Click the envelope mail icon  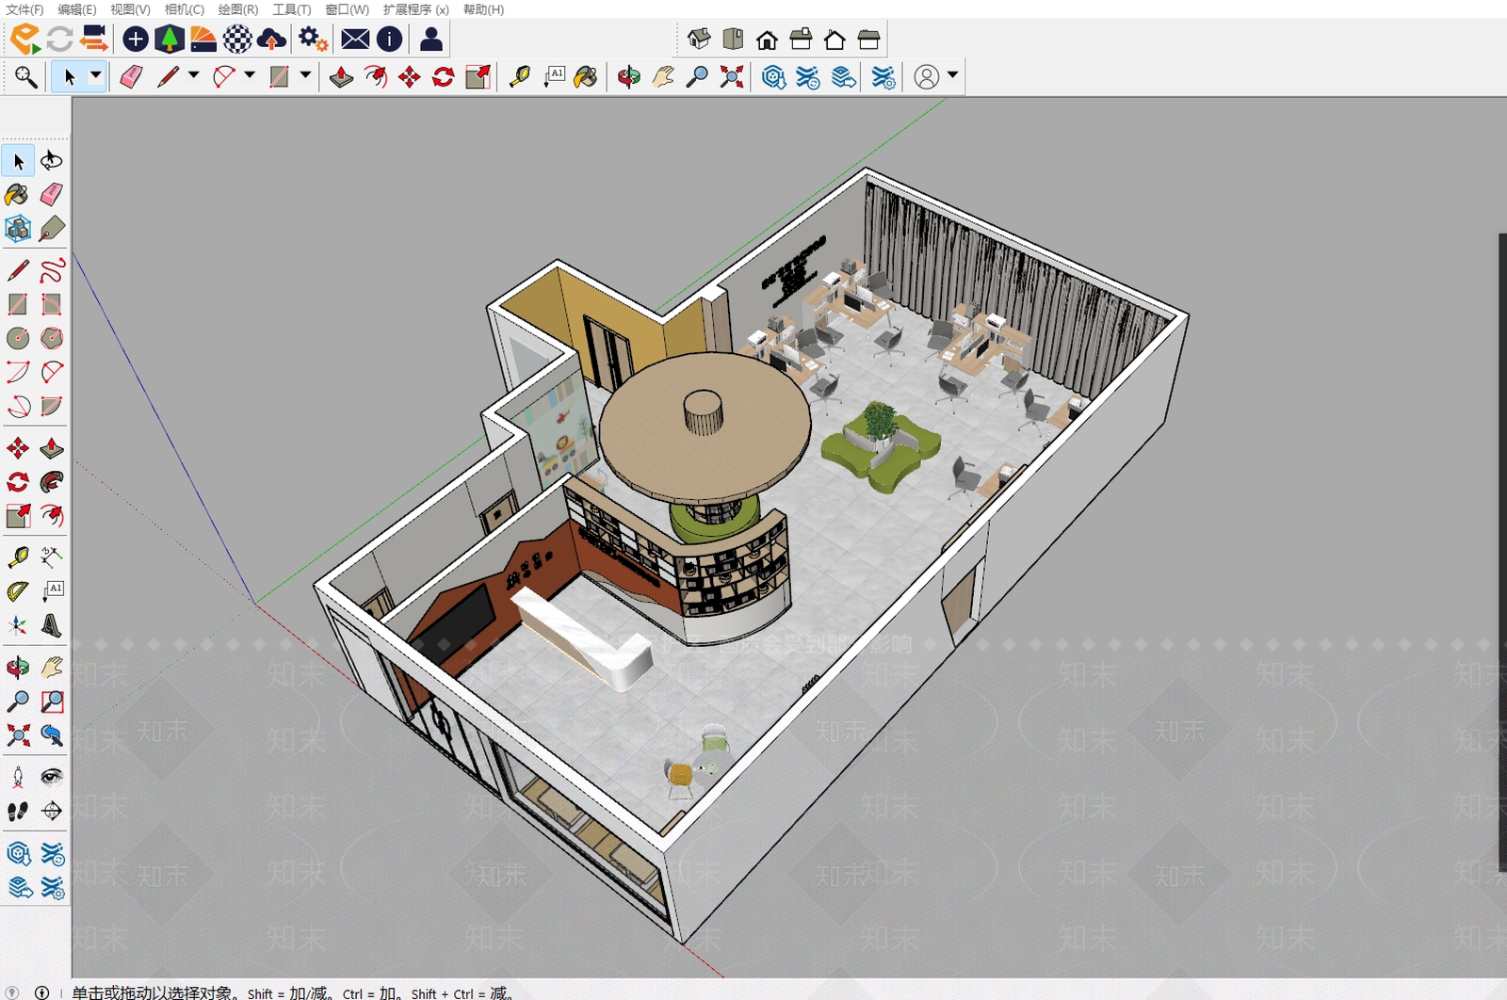[355, 39]
